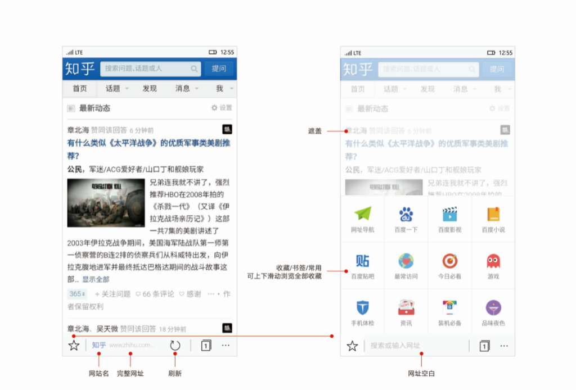
Task: Open the 游戏 ghost icon
Action: (493, 261)
